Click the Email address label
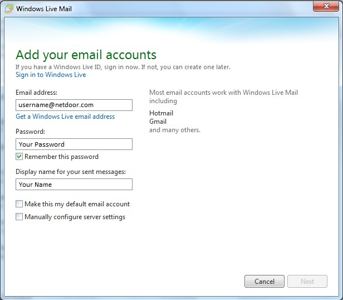 [x=37, y=93]
